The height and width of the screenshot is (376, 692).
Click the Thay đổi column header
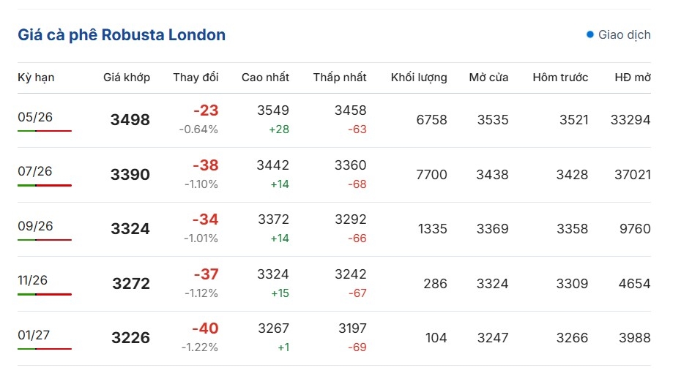coord(196,78)
